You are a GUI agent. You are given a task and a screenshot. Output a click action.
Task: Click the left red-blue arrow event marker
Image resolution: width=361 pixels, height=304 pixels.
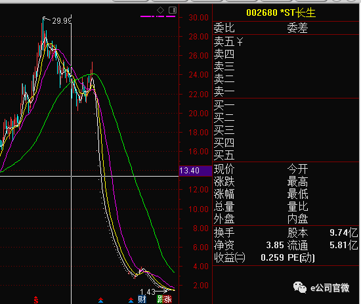(x=100, y=300)
